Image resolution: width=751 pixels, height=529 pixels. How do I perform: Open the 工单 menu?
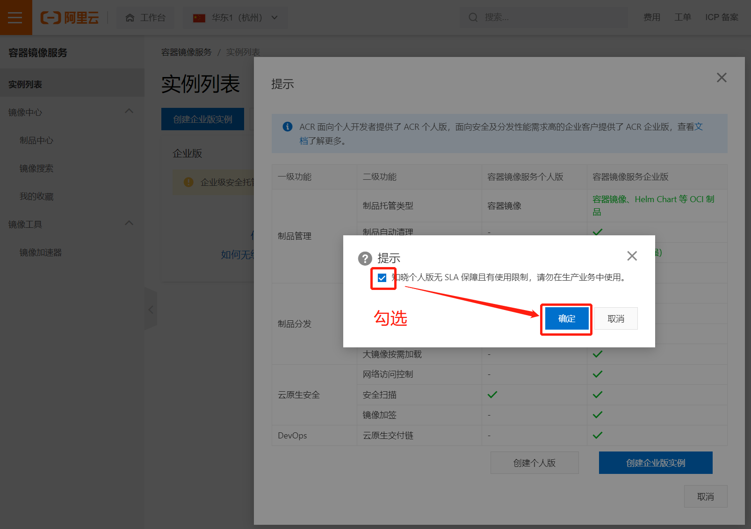[x=683, y=17]
